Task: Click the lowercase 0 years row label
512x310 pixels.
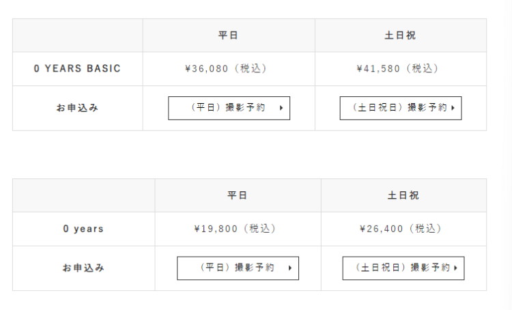Action: pos(83,229)
